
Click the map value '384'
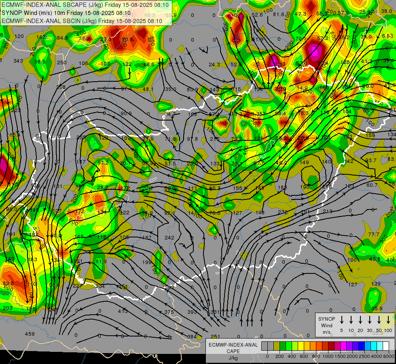point(192,337)
